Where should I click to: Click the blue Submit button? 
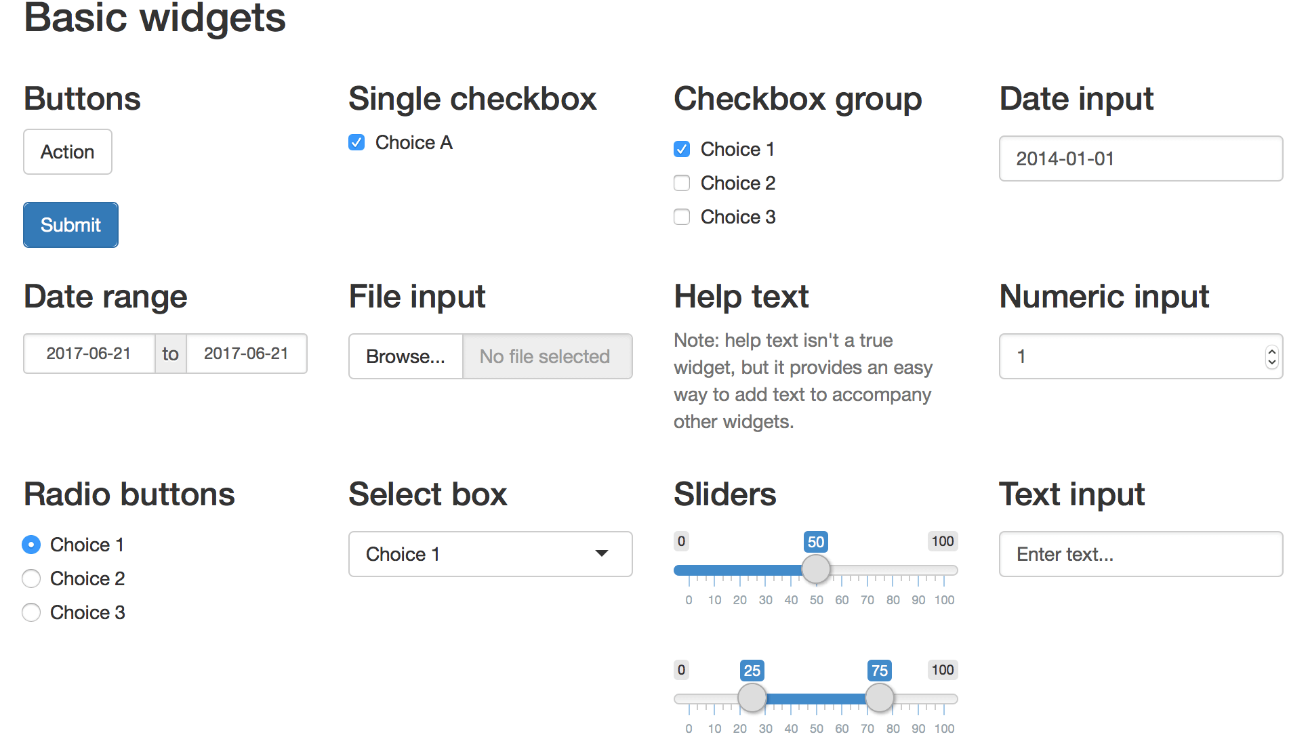[70, 225]
